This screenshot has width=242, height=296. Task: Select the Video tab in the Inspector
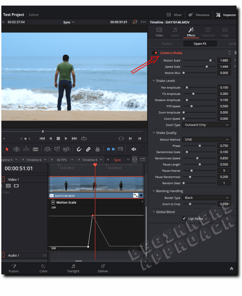point(159,32)
